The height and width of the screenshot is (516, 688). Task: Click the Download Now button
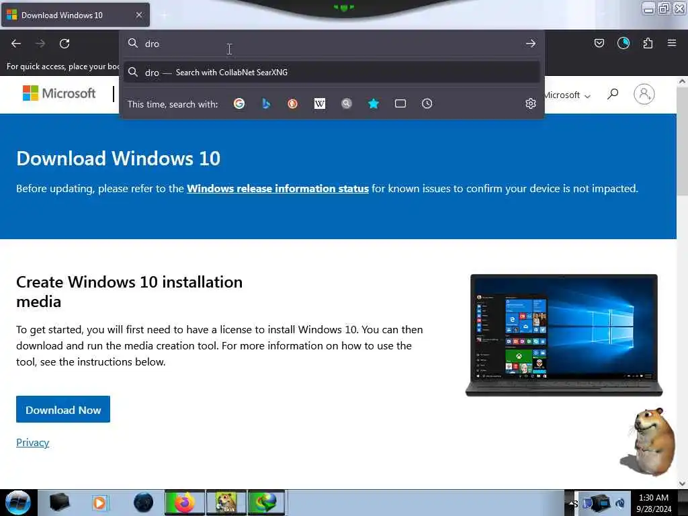point(63,409)
